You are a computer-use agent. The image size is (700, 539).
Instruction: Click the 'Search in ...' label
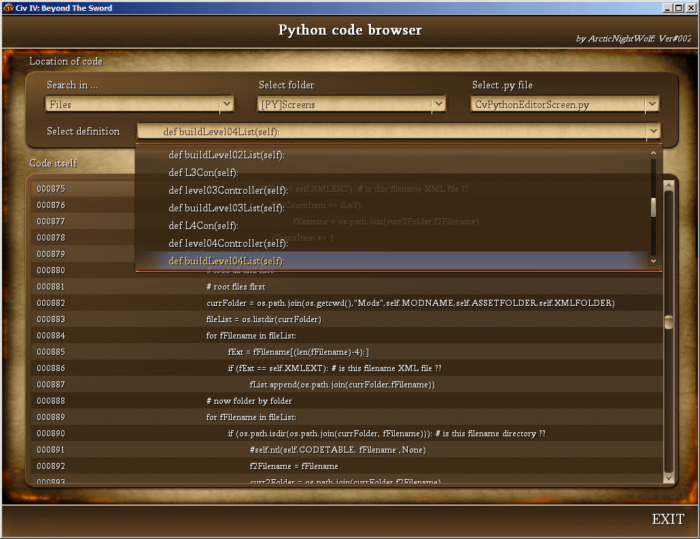point(72,85)
